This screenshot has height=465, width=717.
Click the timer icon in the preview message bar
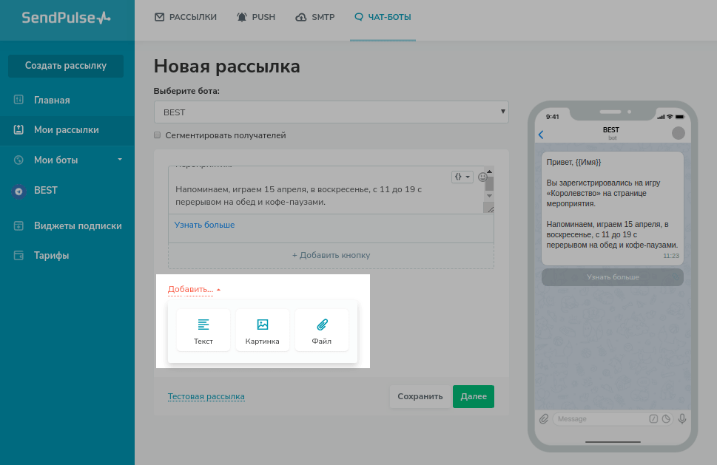667,419
